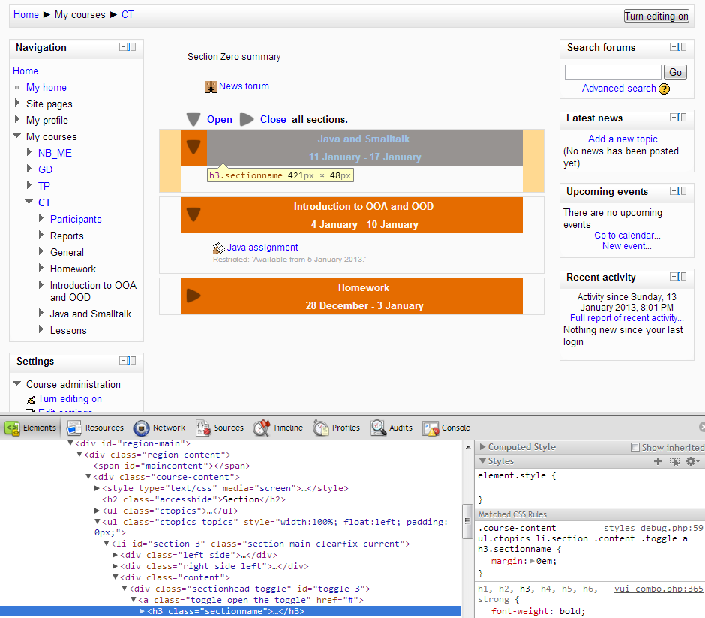
Task: Hide the Search forums block with its minus icon
Action: click(x=673, y=46)
